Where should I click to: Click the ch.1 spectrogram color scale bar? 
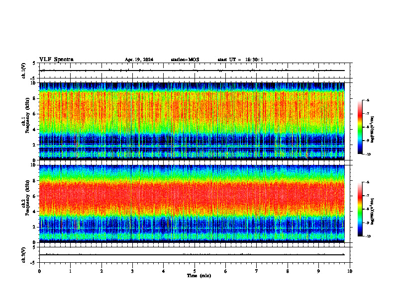tap(360, 127)
